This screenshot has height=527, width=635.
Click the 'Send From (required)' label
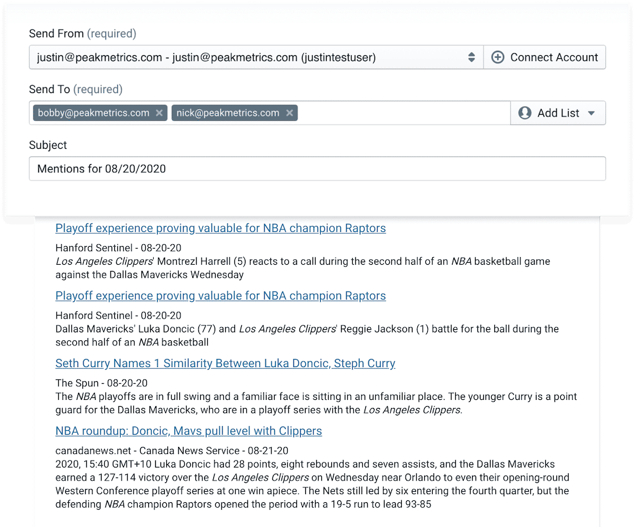tap(82, 33)
